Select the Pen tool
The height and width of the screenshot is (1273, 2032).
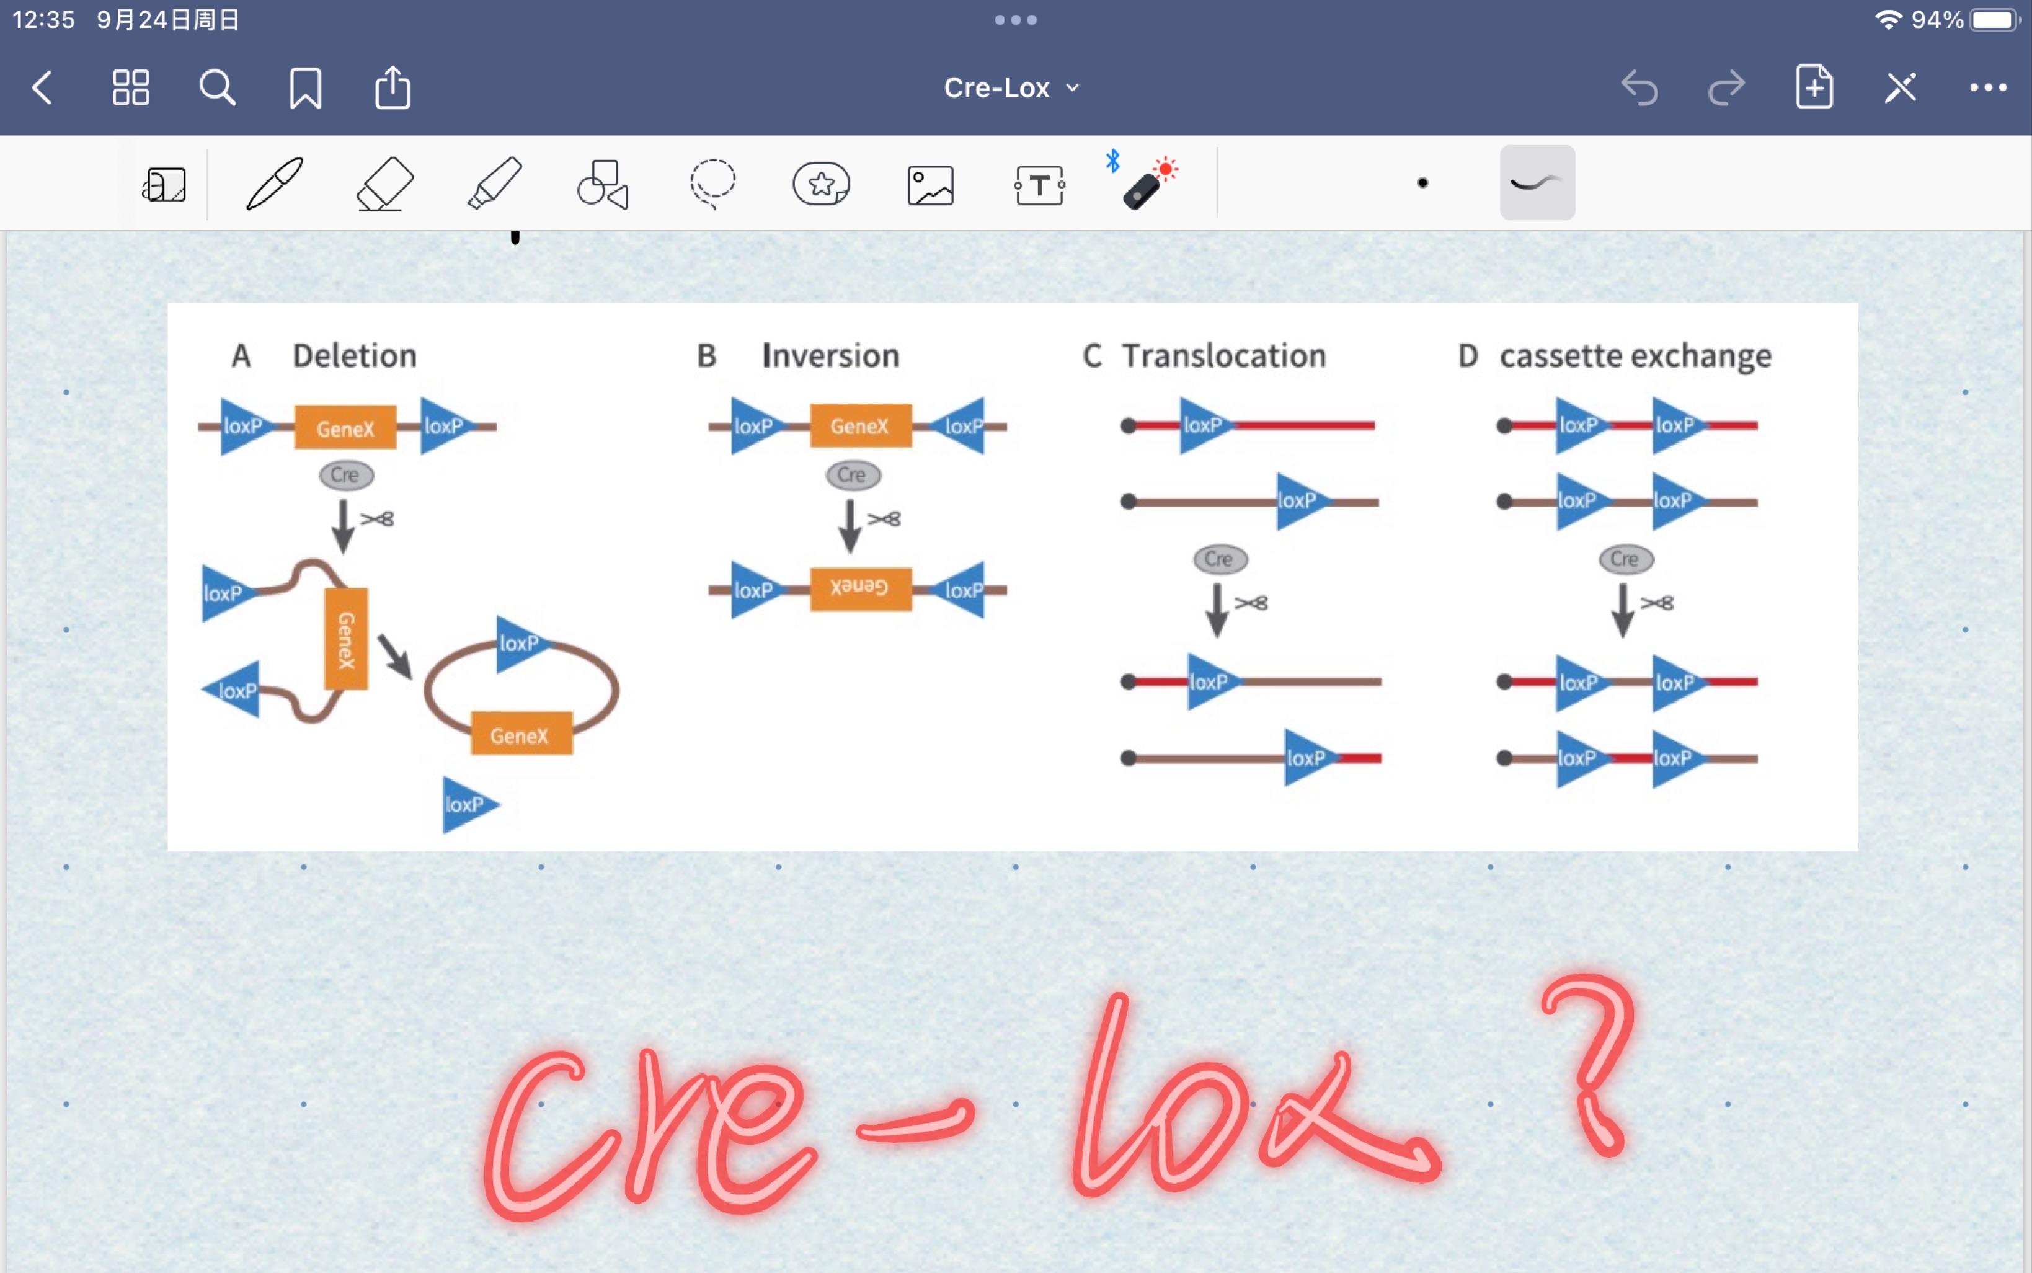tap(275, 183)
